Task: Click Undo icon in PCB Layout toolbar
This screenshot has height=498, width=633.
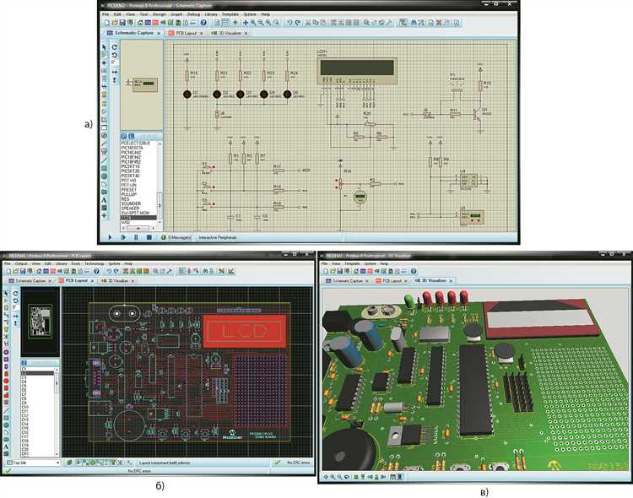Action: 109,272
